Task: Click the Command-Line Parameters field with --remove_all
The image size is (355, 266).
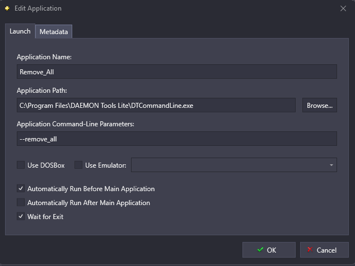Action: coord(177,139)
